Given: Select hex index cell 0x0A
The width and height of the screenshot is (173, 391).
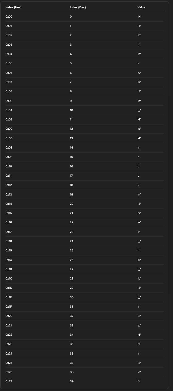Looking at the screenshot, I should pos(9,110).
